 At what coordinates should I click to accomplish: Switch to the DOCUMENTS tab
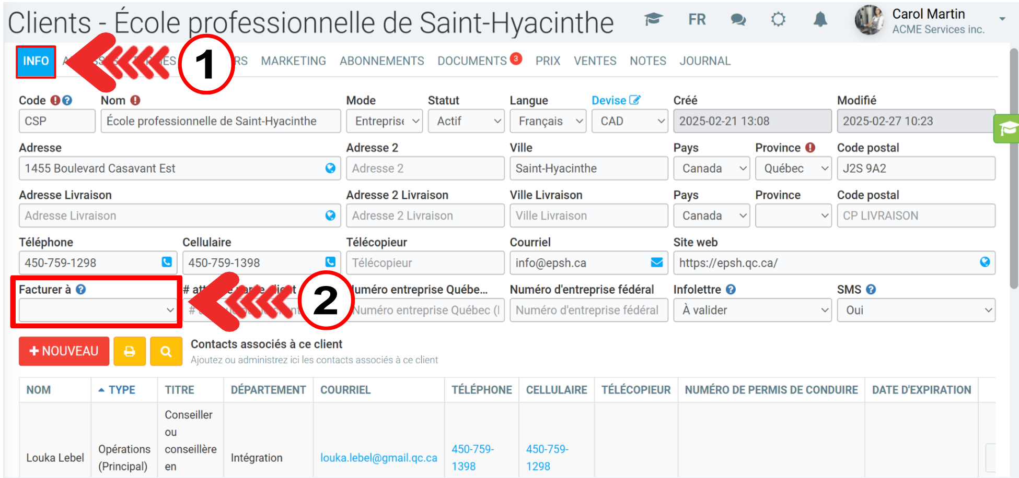[472, 61]
